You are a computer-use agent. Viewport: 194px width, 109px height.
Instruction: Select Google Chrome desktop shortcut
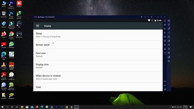point(12,35)
